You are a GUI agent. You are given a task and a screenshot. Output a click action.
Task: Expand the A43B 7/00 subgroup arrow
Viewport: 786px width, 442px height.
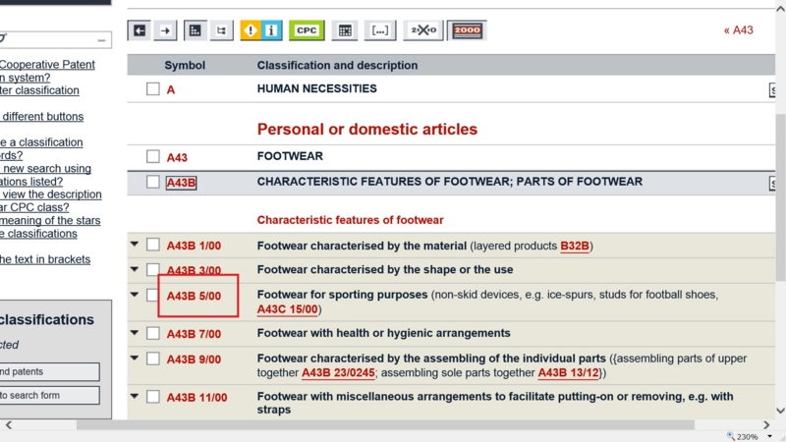pyautogui.click(x=135, y=332)
